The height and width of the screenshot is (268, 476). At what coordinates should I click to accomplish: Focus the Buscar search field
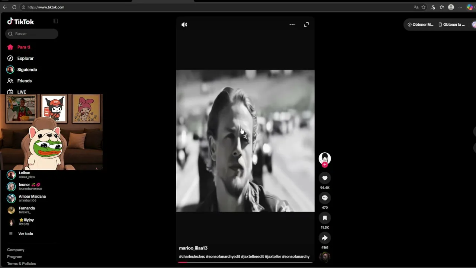(32, 34)
